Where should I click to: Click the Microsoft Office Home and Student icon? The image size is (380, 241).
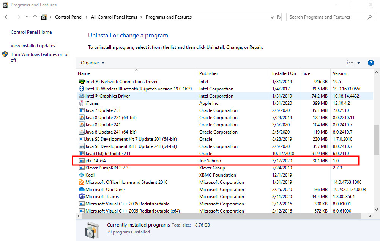81,182
